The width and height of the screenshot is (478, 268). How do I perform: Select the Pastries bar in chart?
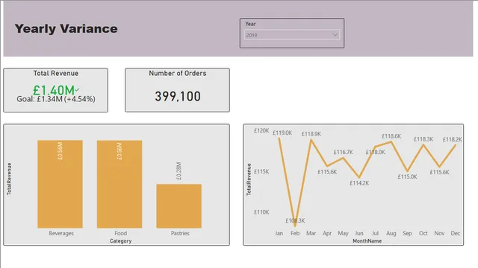click(179, 206)
